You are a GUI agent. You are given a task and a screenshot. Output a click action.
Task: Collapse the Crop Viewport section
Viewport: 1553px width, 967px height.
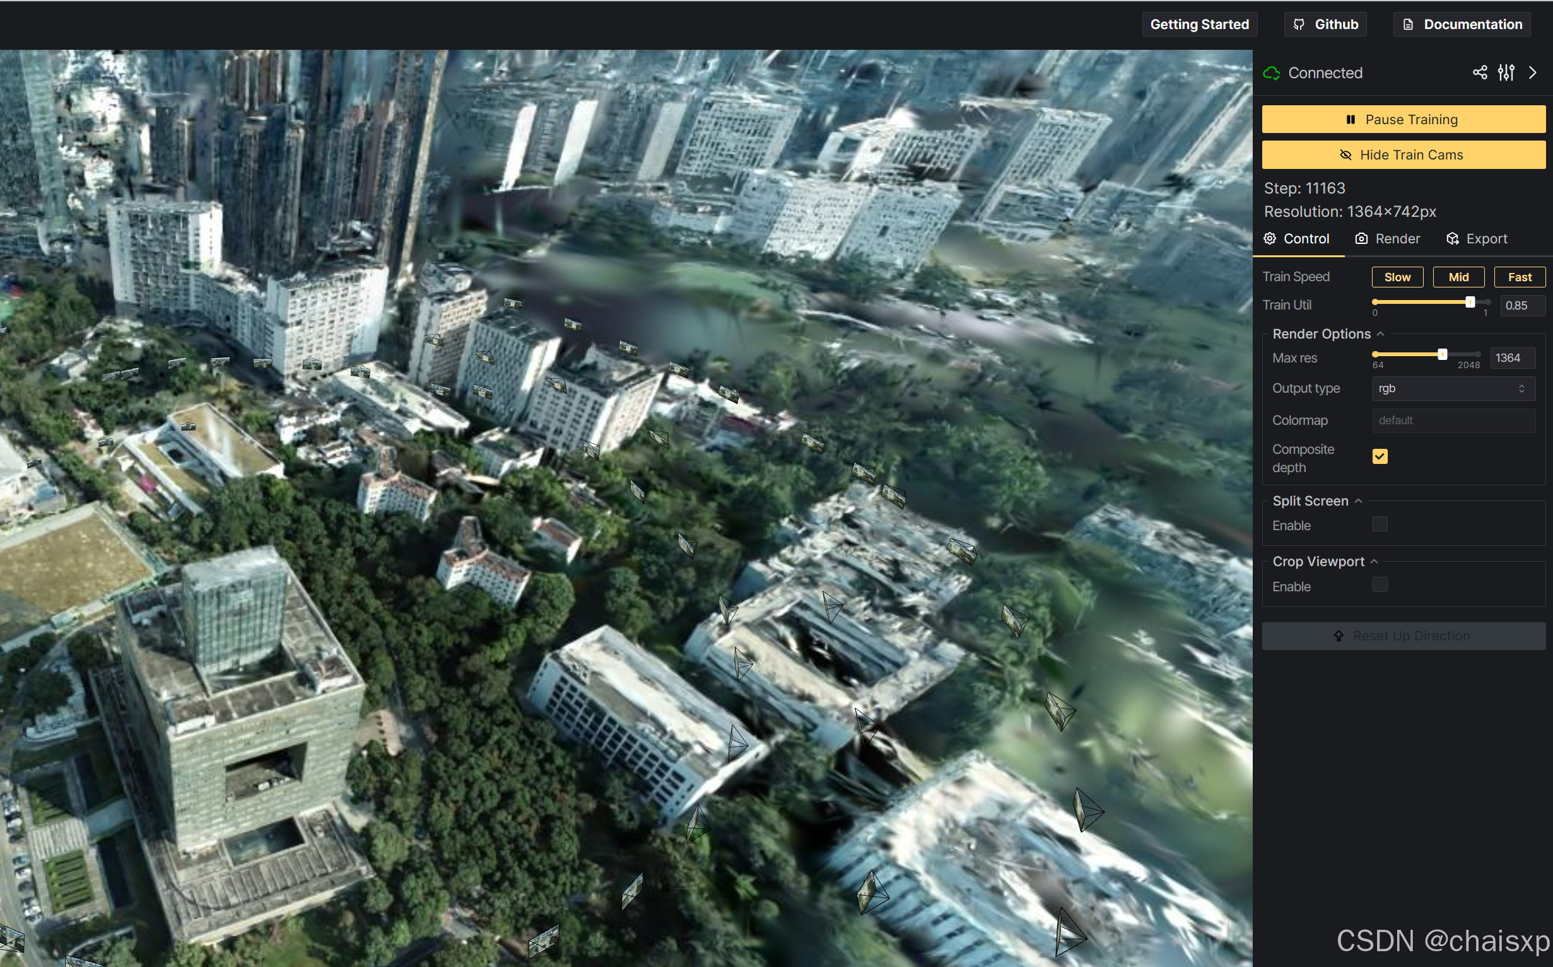[1374, 562]
